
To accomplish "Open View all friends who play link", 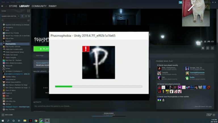I will tap(203, 106).
